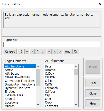
Task: Open the Keypad button
Action: point(10,52)
